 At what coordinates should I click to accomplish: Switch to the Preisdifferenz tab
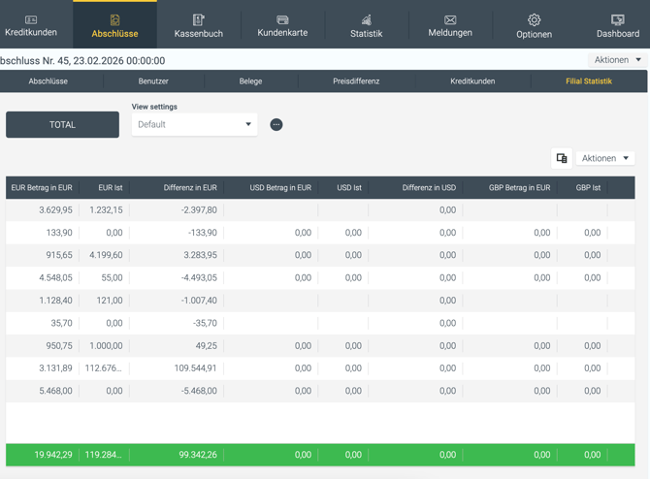[x=356, y=81]
